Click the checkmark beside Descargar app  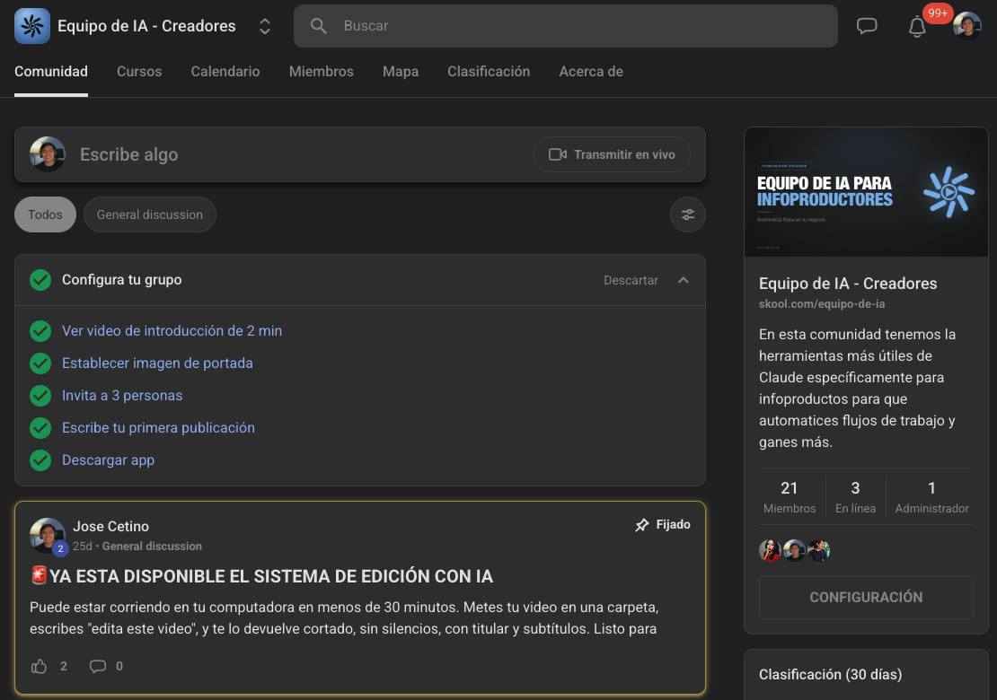point(40,459)
